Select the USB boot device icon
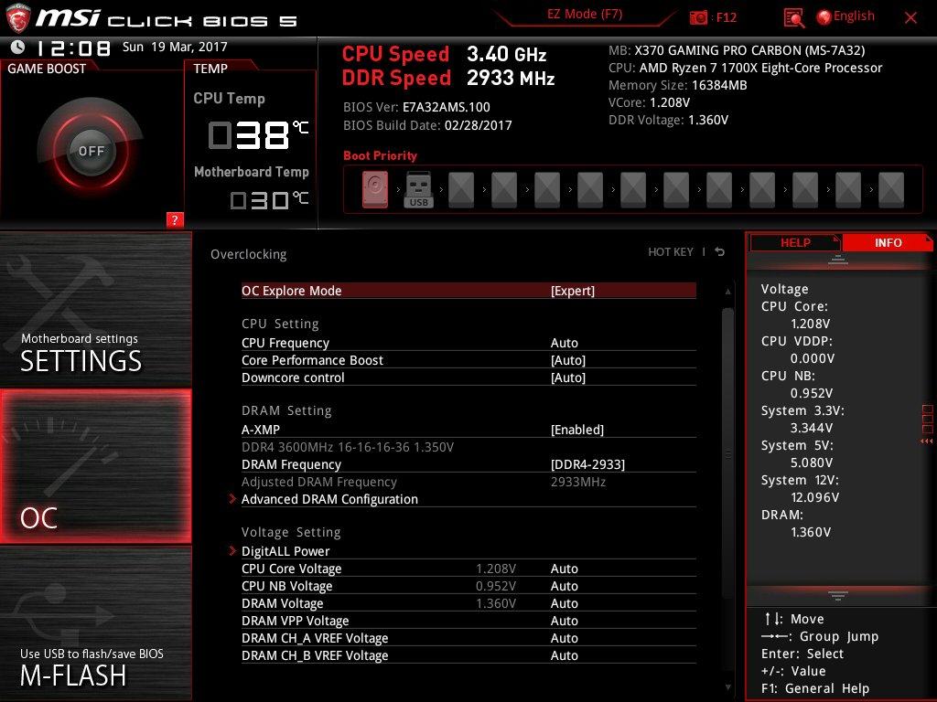The height and width of the screenshot is (702, 937). pyautogui.click(x=419, y=190)
